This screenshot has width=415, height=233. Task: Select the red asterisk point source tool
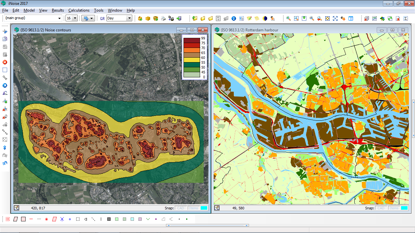pyautogui.click(x=47, y=219)
